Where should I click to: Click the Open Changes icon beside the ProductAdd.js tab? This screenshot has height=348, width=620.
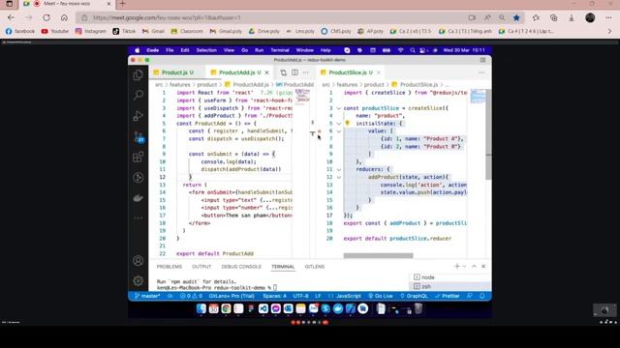(x=283, y=72)
